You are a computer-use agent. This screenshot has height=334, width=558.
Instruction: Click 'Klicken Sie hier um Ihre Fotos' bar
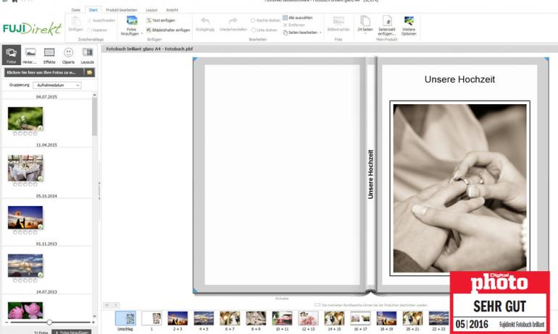pos(44,72)
